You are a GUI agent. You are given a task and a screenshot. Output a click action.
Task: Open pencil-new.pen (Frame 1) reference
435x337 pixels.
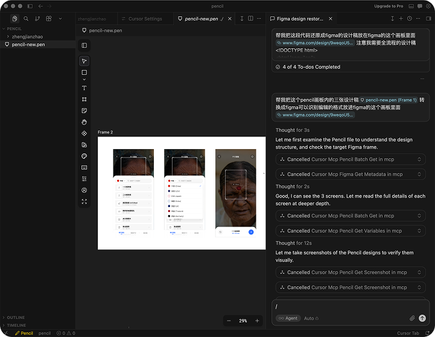click(x=389, y=100)
